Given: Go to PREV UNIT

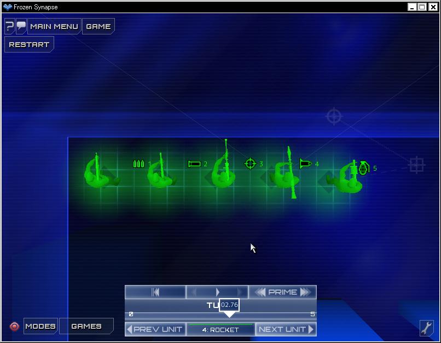Looking at the screenshot, I should [x=155, y=329].
